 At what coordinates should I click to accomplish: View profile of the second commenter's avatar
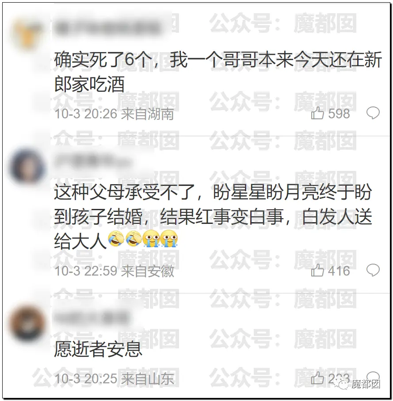[28, 167]
